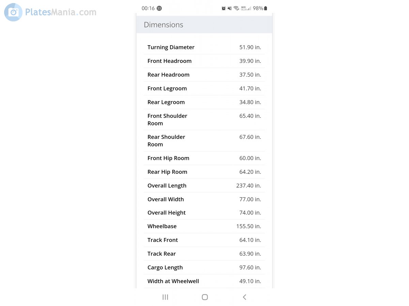Tap the 33 notification count badge
This screenshot has width=409, height=306.
pos(159,8)
